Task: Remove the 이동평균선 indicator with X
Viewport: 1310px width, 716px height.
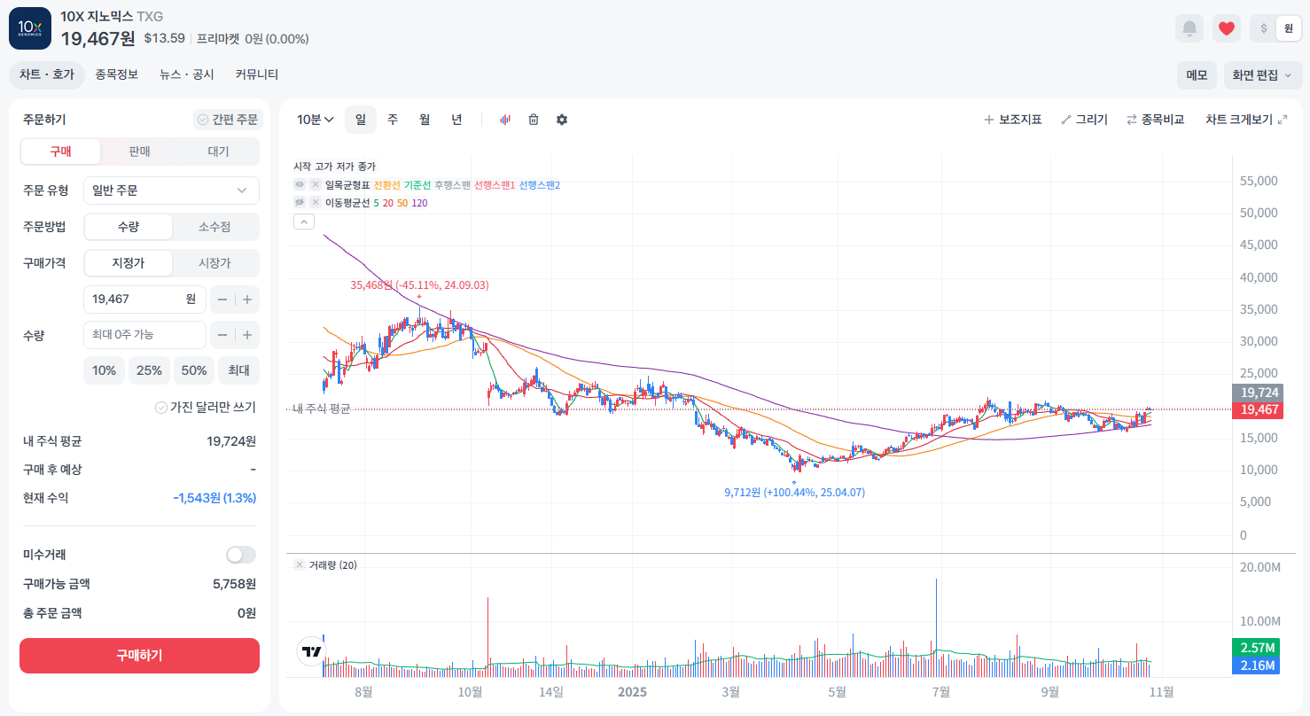Action: point(315,202)
